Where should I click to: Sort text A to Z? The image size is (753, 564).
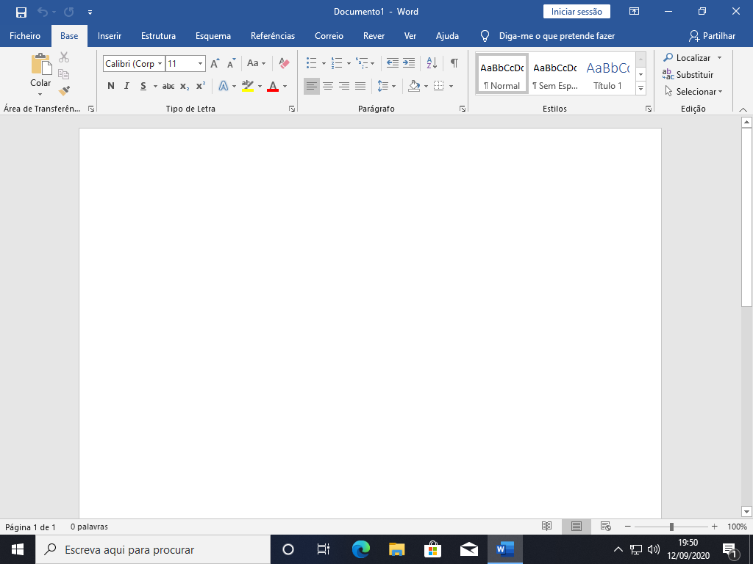(x=432, y=63)
